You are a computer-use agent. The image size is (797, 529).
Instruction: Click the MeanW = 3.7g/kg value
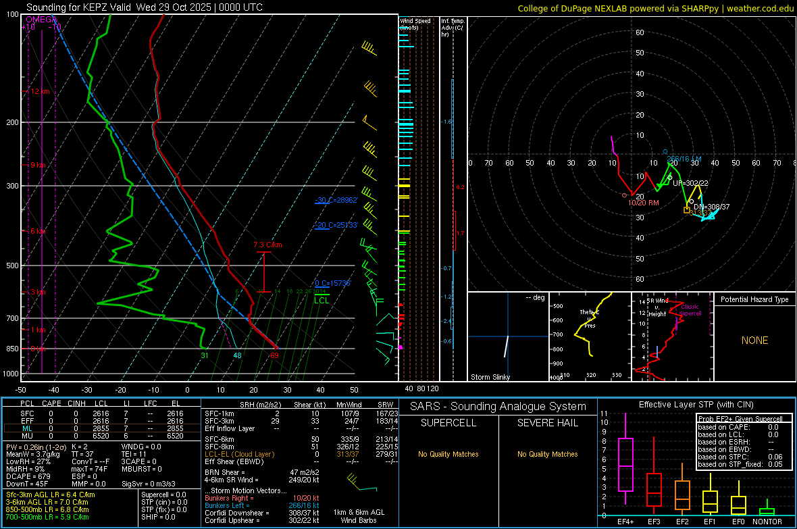[x=32, y=454]
